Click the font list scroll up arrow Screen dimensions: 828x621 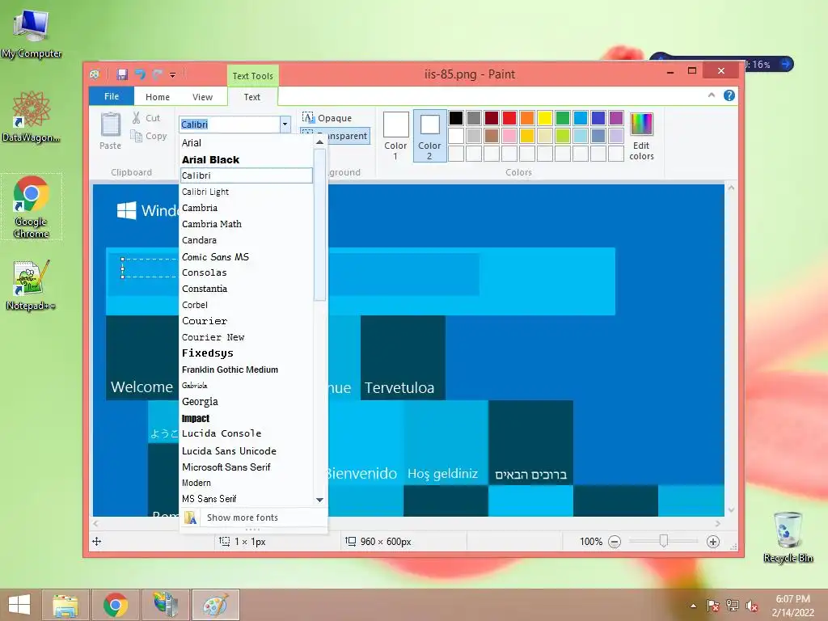click(x=319, y=142)
